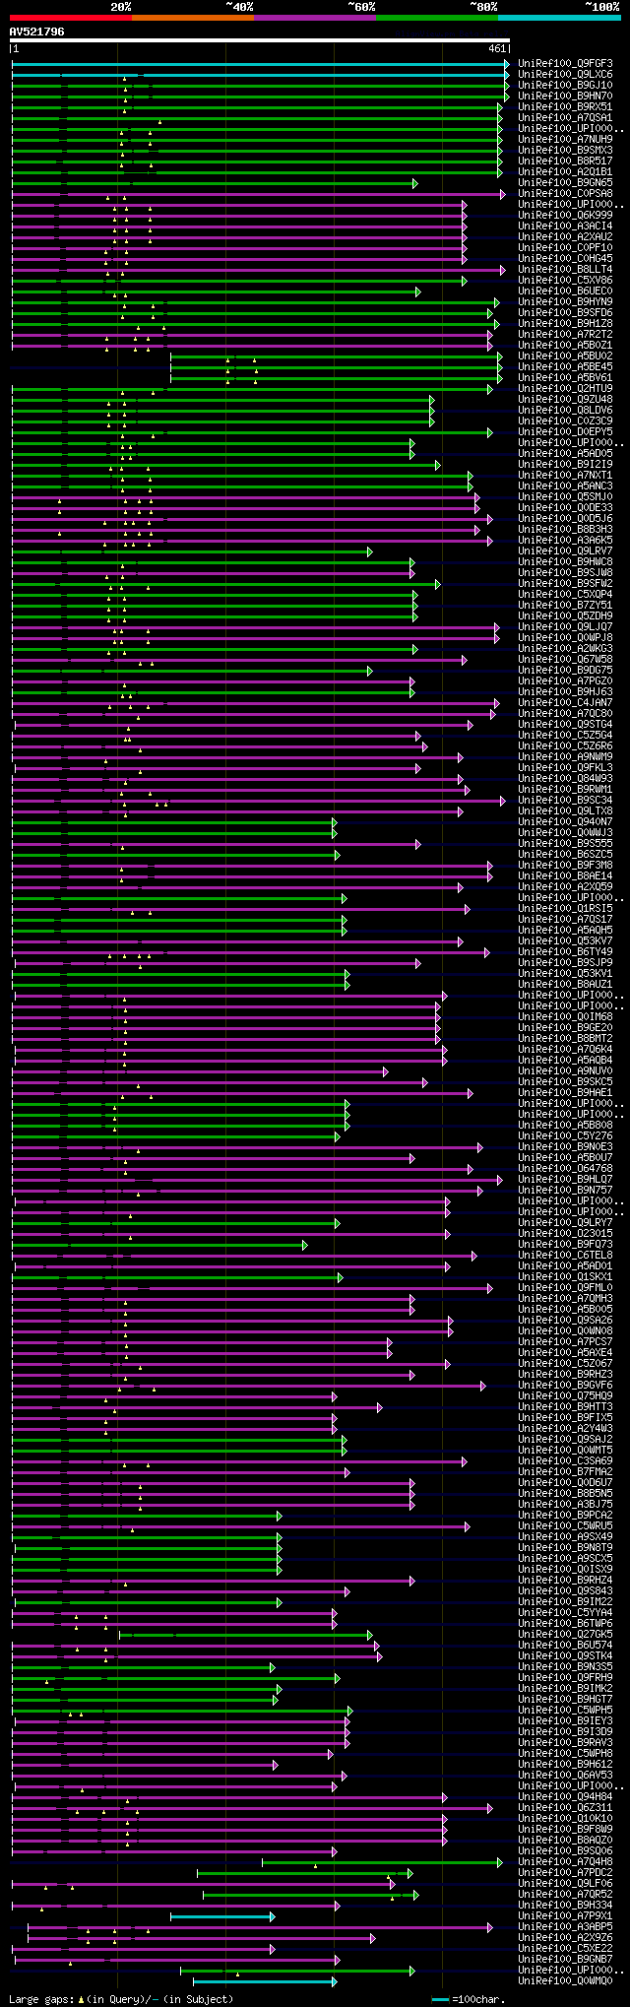Image resolution: width=630 pixels, height=2007 pixels.
Task: Click label UniRef100_B9HWC8
Action: click(565, 562)
